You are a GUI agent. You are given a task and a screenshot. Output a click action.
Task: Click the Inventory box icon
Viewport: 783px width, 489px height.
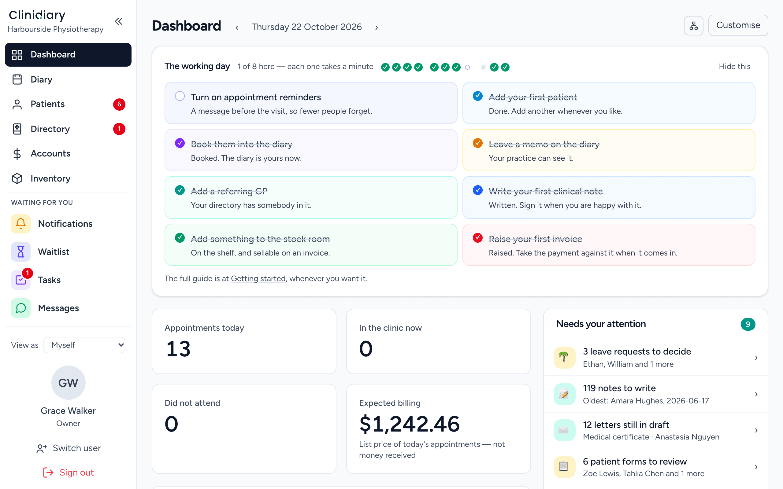pyautogui.click(x=17, y=178)
